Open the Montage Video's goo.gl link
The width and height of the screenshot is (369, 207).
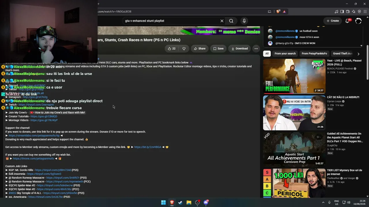(x=44, y=120)
